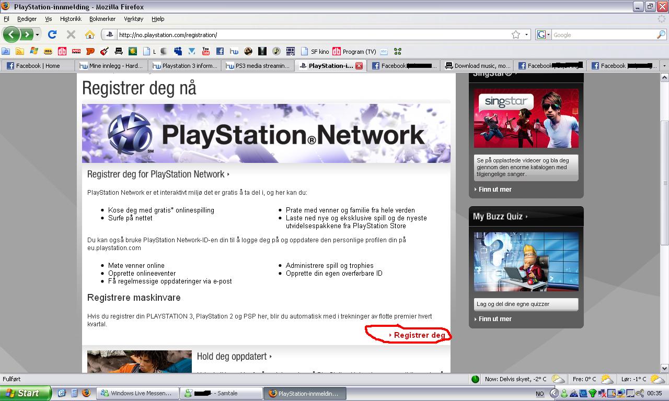Click the Messenger buddy tray icon

564,393
